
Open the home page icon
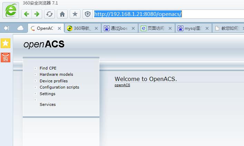(x=62, y=14)
